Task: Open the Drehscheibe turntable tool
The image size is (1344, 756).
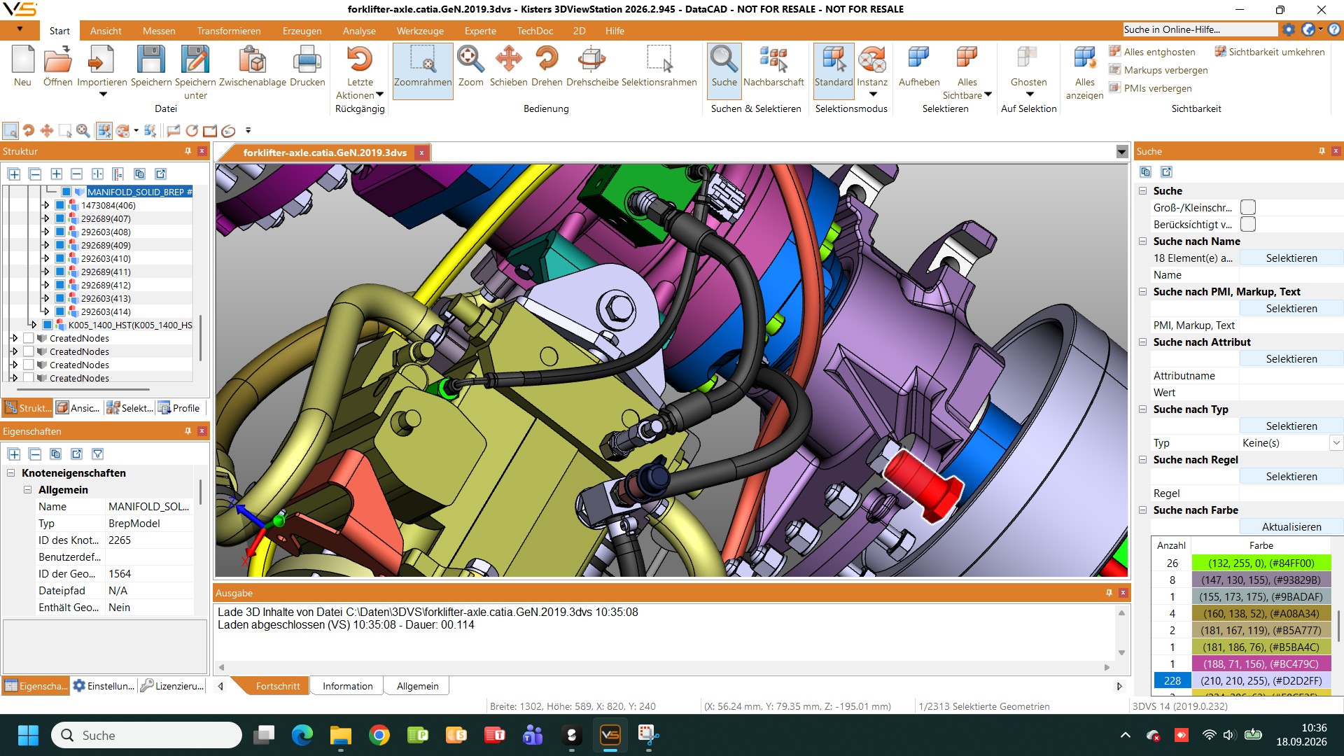Action: (592, 68)
